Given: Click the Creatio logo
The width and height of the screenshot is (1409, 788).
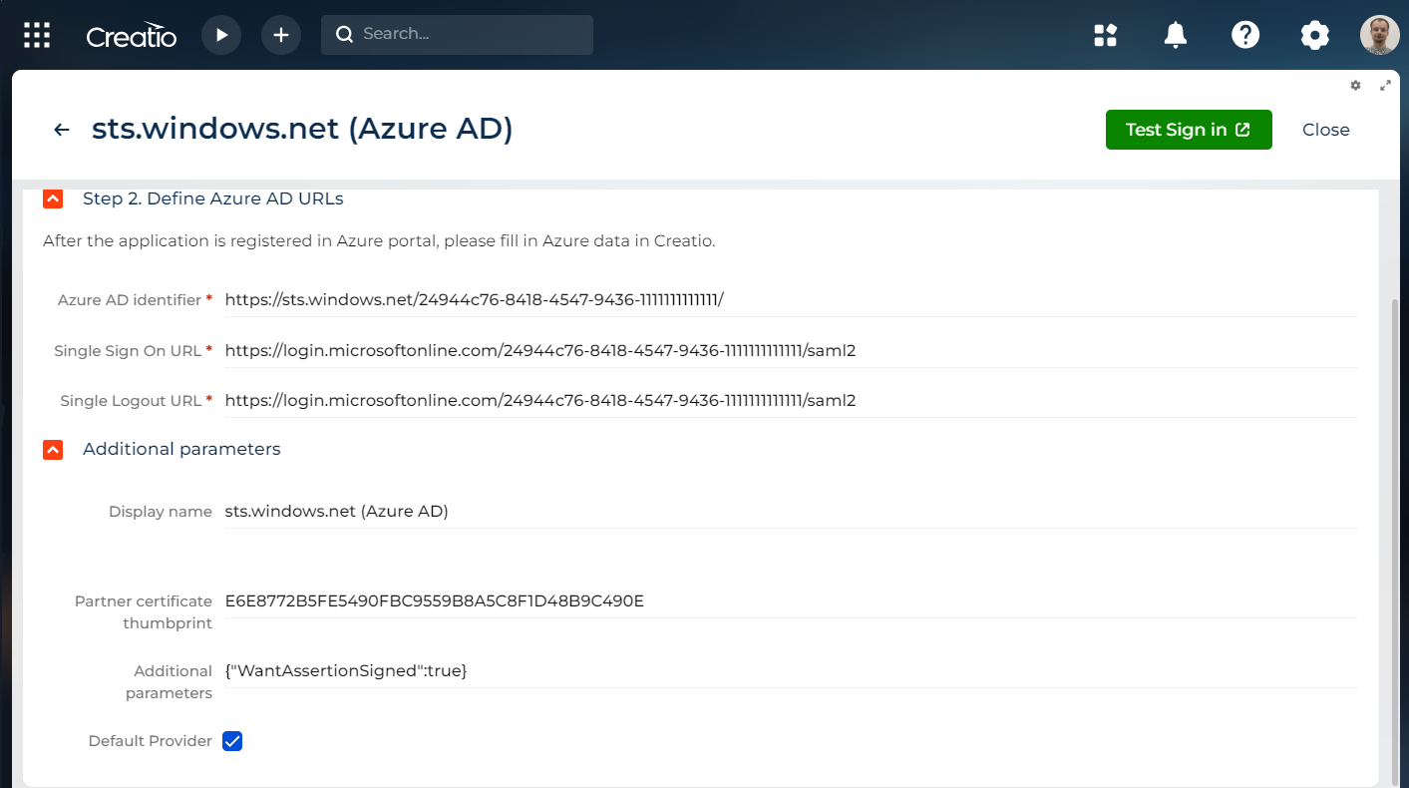Looking at the screenshot, I should 132,36.
